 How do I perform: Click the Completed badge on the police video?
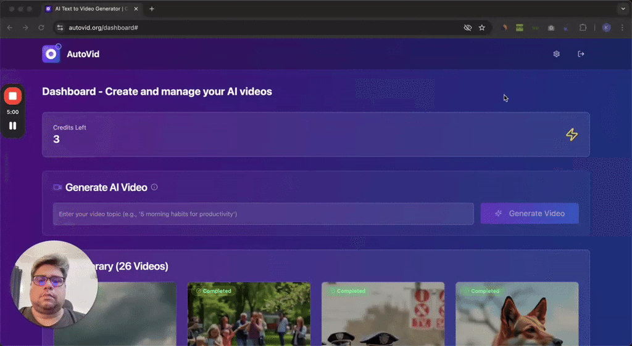(347, 291)
